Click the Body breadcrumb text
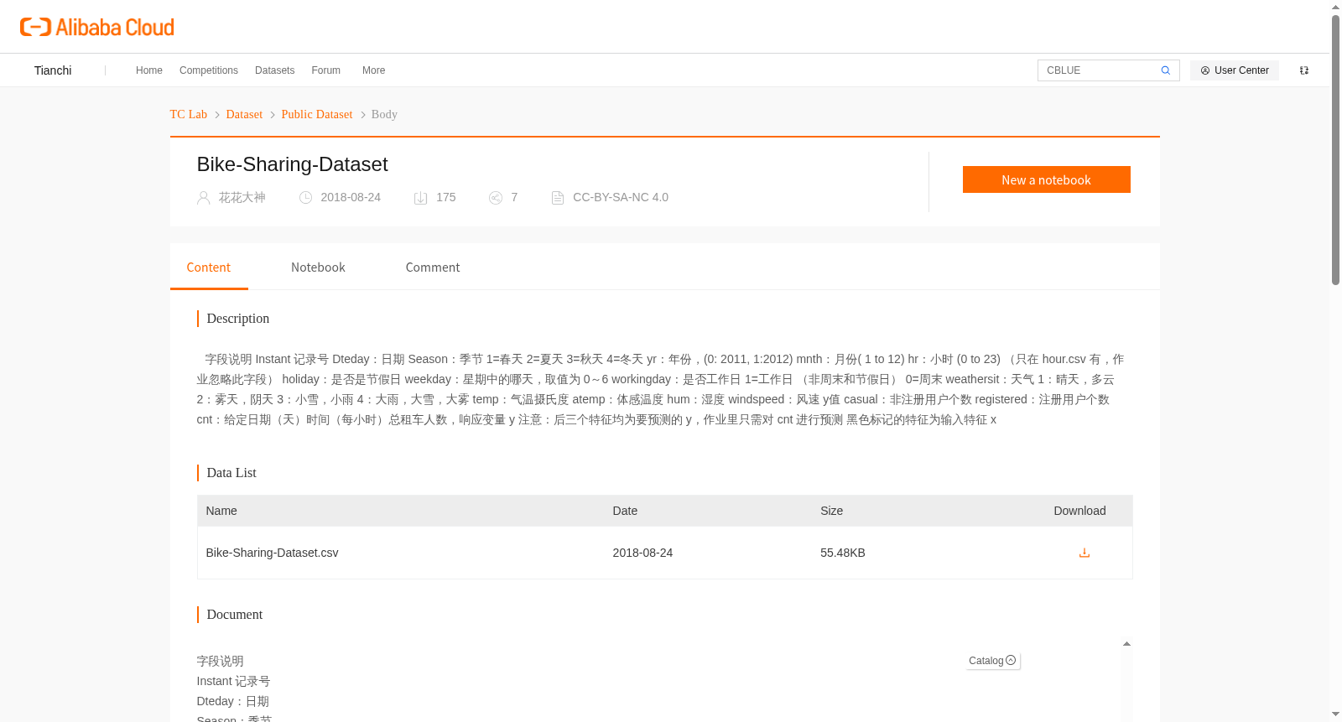Viewport: 1342px width, 722px height. coord(384,114)
